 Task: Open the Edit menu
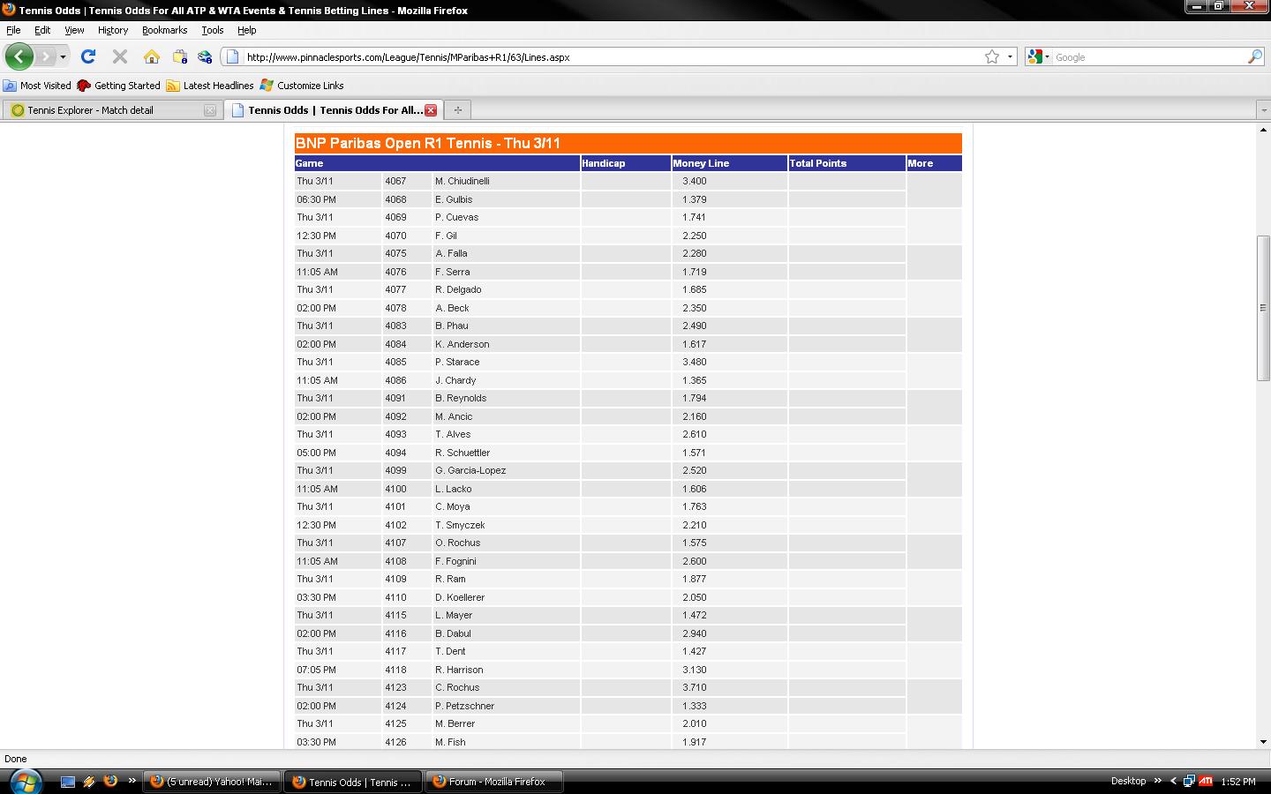point(42,30)
